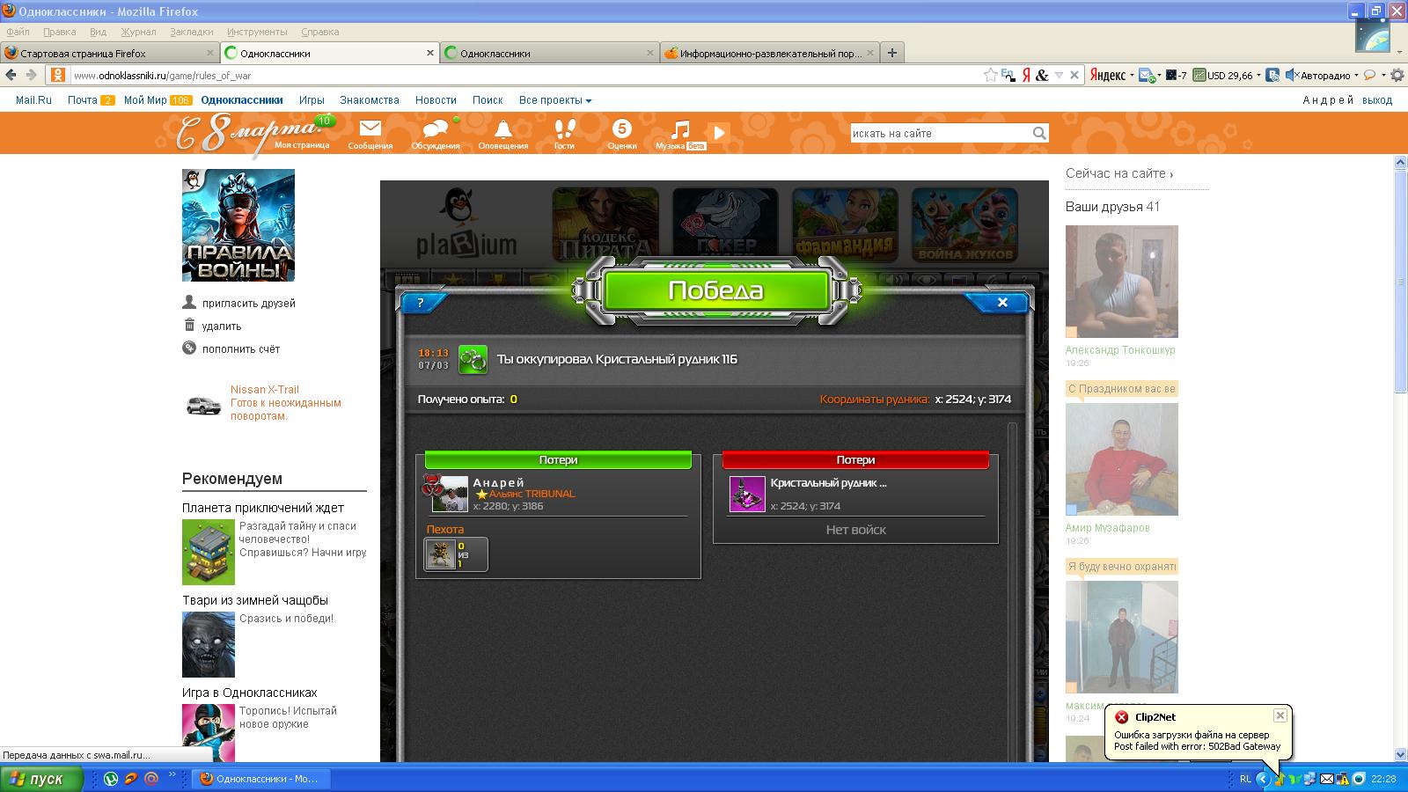Screen dimensions: 1408x792
Task: Expand 'Все проекты' dropdown
Action: (555, 100)
